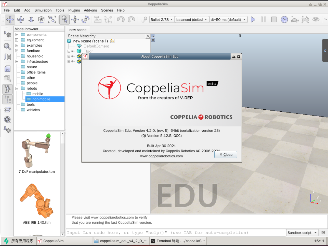Toggle real-time simulation mode clock icon
The image size is (328, 246).
pyautogui.click(x=284, y=19)
